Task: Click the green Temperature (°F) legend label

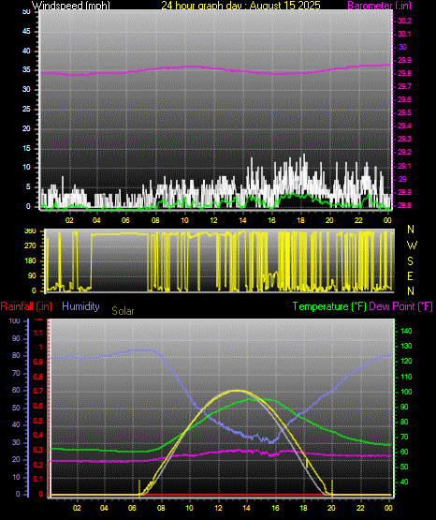Action: click(x=329, y=306)
